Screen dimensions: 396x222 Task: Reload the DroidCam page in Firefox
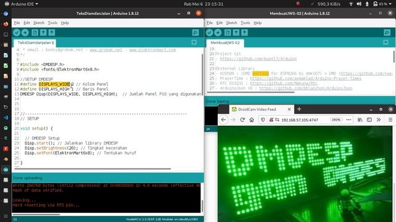243,120
